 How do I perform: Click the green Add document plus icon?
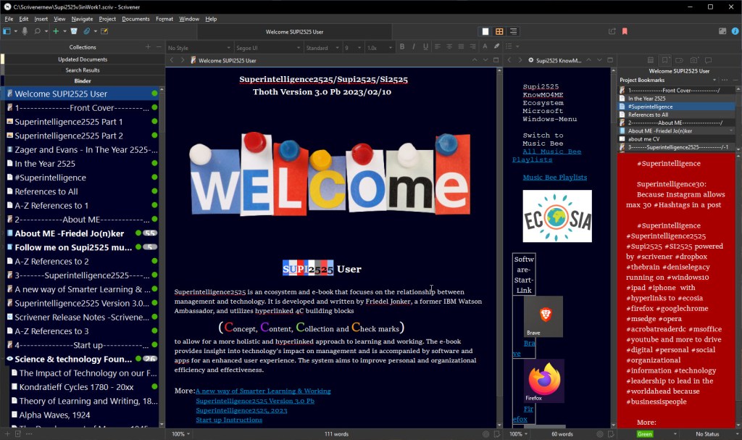(55, 31)
